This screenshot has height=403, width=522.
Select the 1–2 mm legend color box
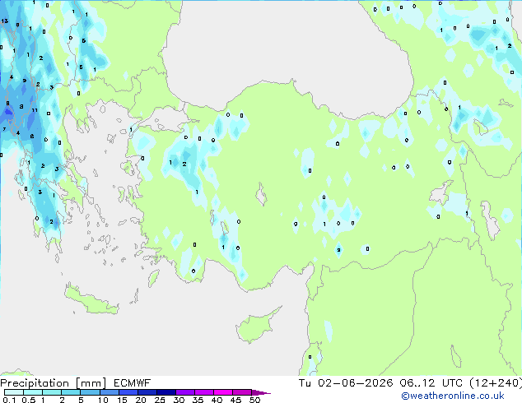click(x=52, y=392)
